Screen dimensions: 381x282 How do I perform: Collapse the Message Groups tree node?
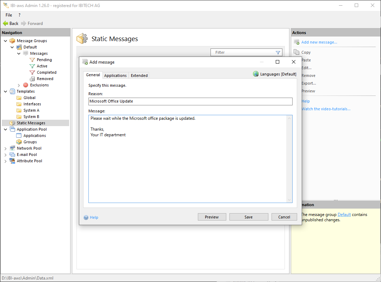(x=6, y=41)
